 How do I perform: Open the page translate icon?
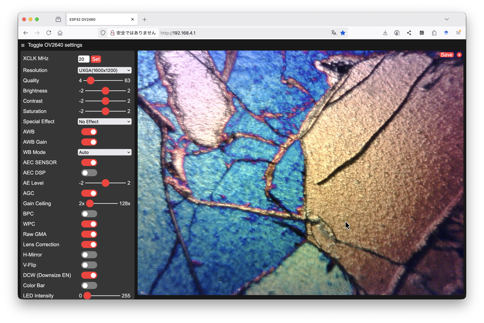click(334, 33)
